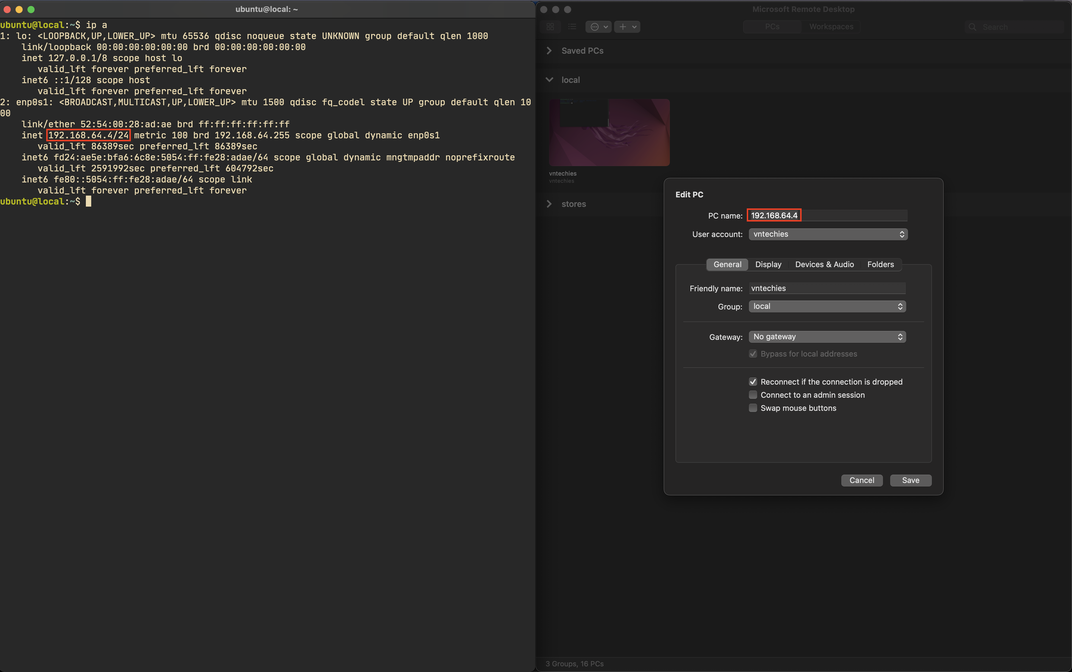Open the Group dropdown set to local
The width and height of the screenshot is (1072, 672).
827,306
